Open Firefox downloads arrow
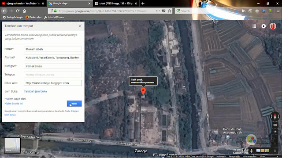Image resolution: width=282 pixels, height=158 pixels. click(237, 11)
